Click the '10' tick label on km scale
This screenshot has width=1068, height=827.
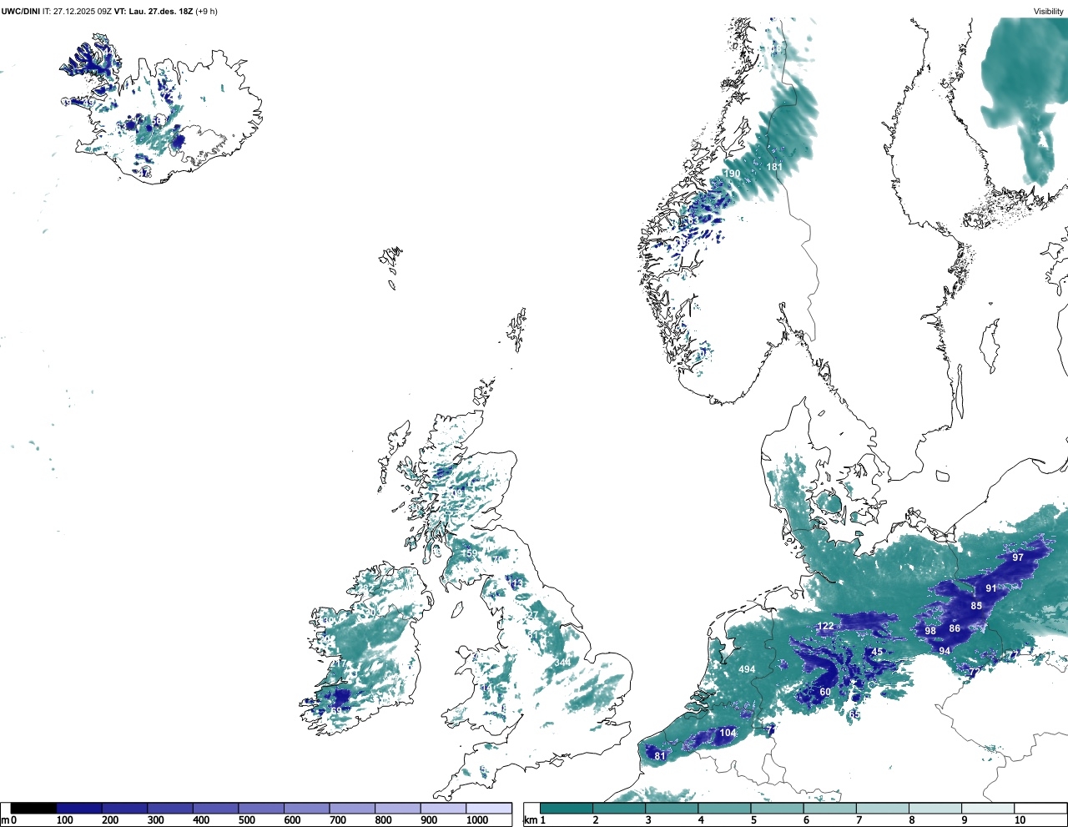pos(1020,820)
